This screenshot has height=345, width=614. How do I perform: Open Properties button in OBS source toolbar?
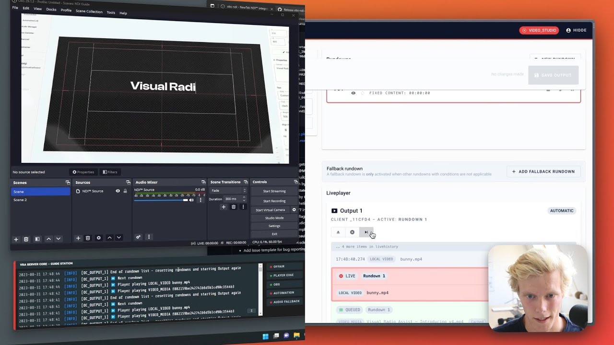pyautogui.click(x=83, y=172)
